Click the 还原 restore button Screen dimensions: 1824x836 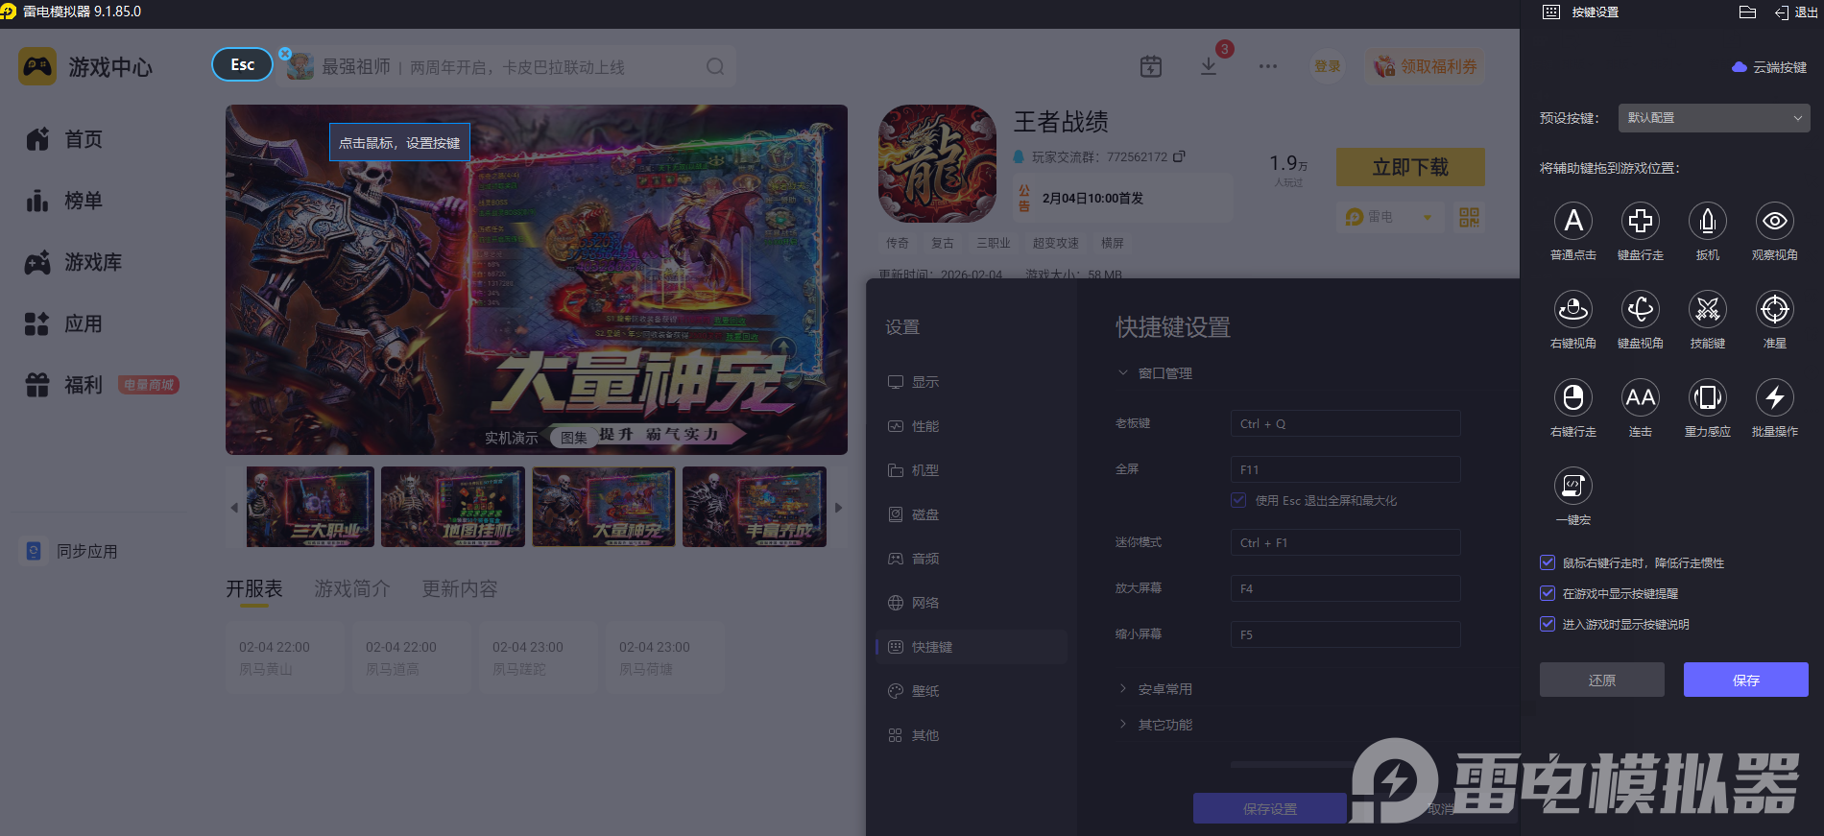[1601, 680]
